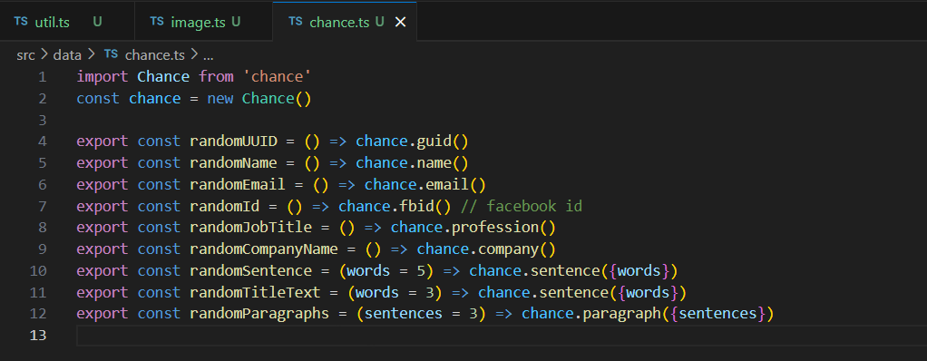Close the chance.ts tab
Image resolution: width=927 pixels, height=361 pixels.
[x=400, y=23]
